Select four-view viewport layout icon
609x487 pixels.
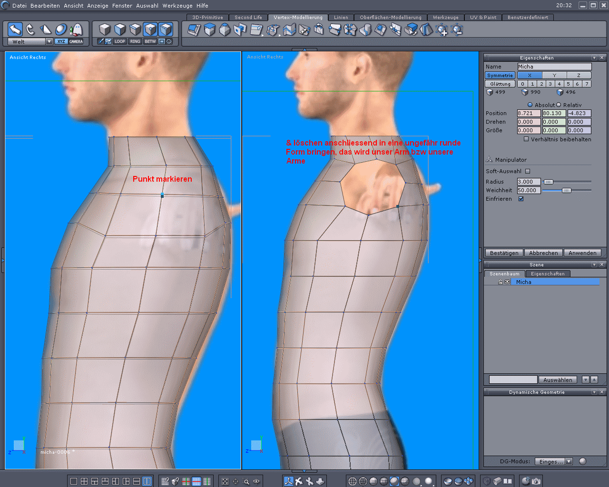point(84,481)
